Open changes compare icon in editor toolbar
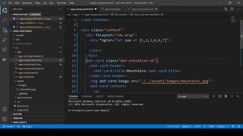243x136 pixels. [226, 9]
